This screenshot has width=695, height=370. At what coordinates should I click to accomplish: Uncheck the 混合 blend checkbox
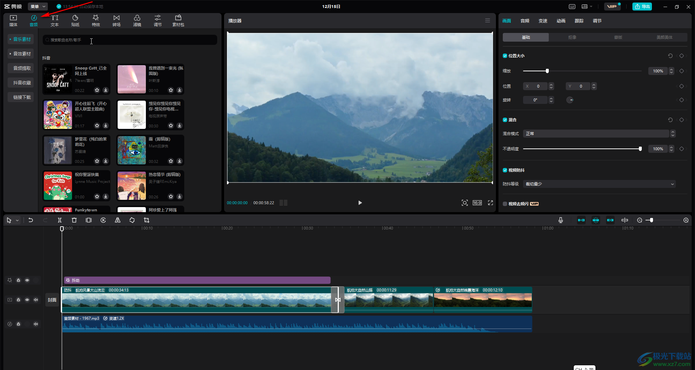point(505,120)
